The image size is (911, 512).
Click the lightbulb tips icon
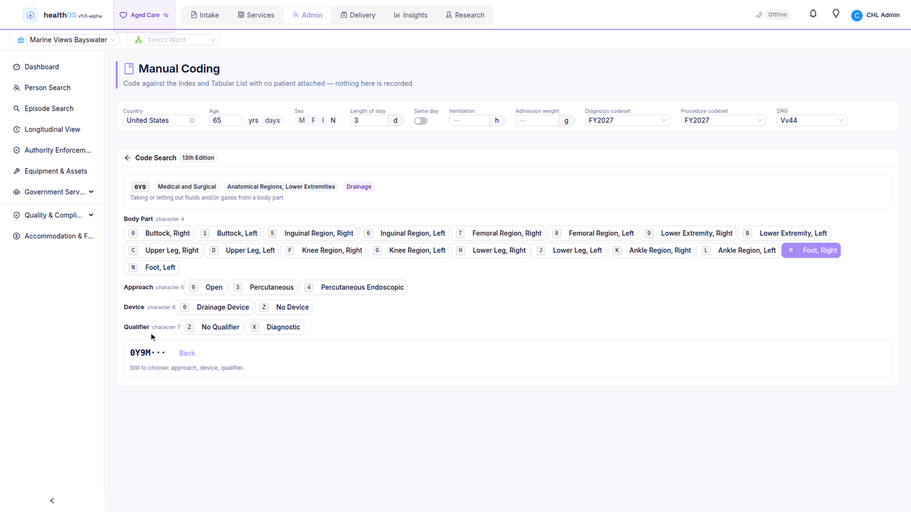click(836, 14)
